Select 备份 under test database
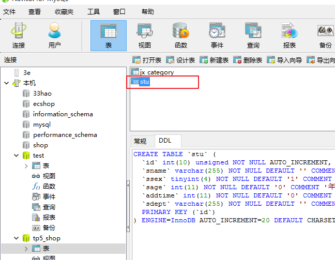 (49, 228)
